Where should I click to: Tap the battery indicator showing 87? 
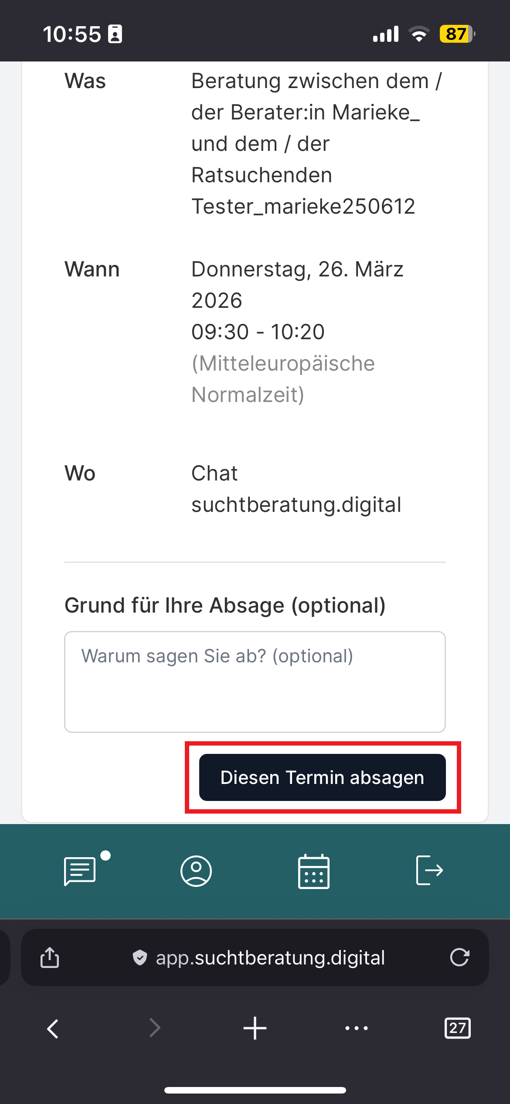tap(457, 34)
